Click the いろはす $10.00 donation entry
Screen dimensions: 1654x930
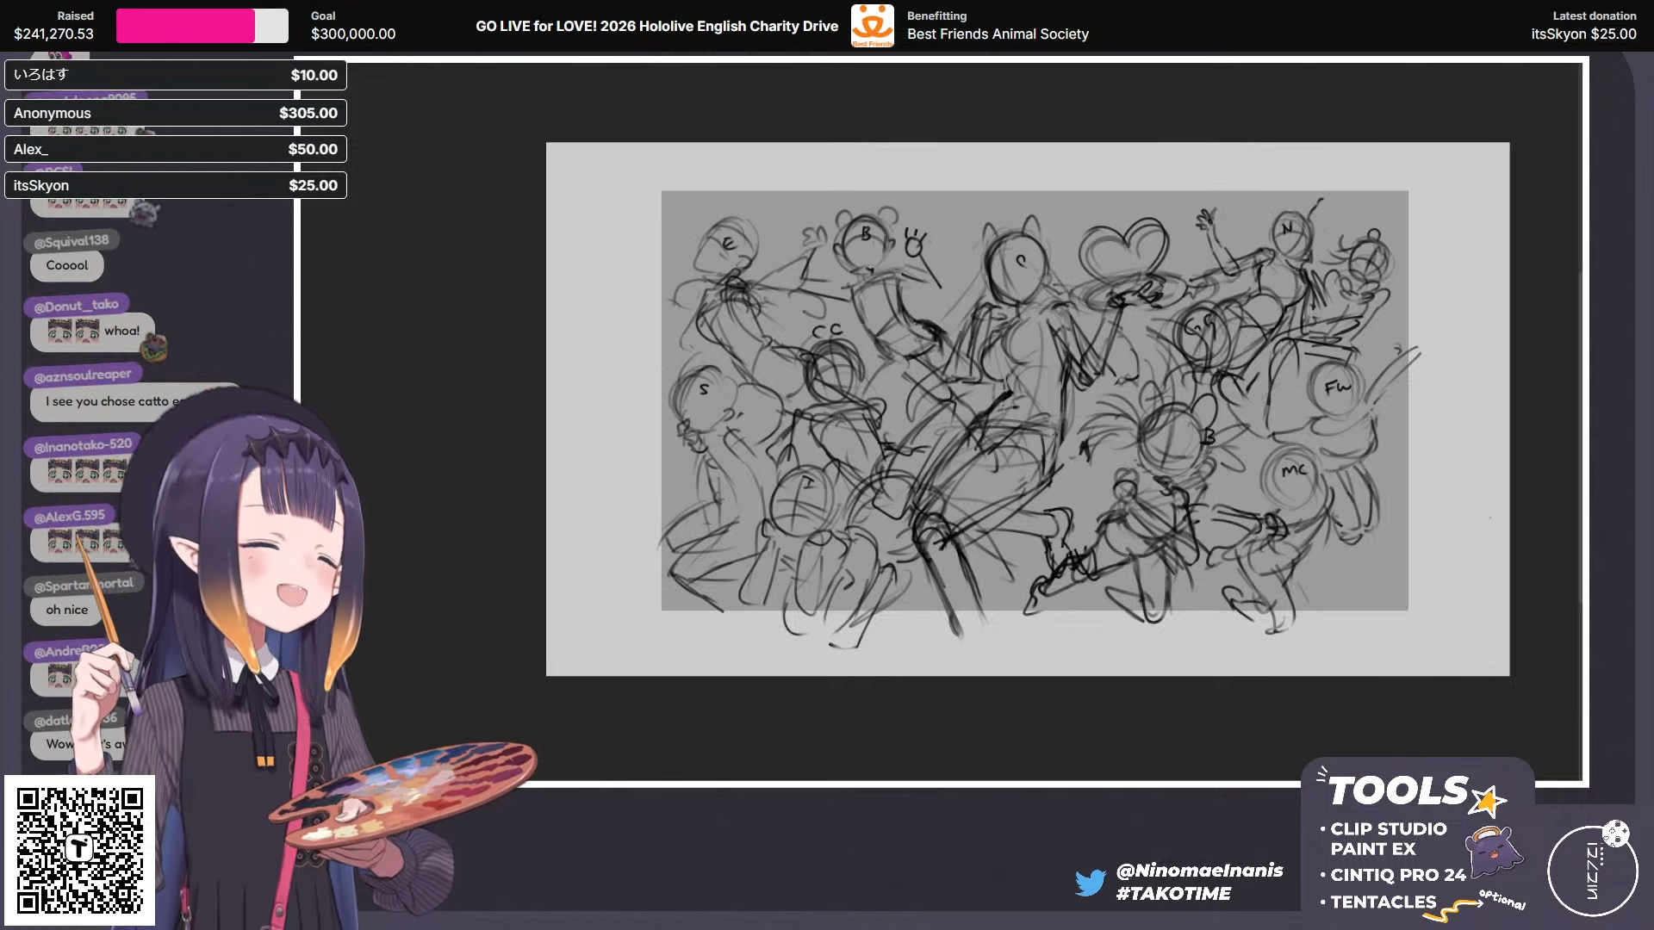pos(176,75)
